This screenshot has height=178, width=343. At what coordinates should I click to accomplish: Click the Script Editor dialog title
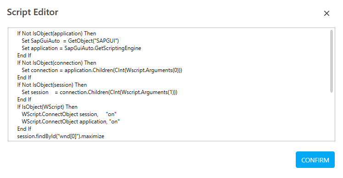click(x=33, y=12)
